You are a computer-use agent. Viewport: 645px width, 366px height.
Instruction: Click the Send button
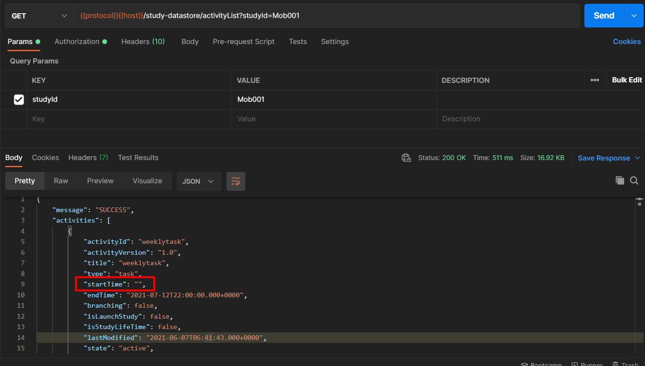point(603,15)
